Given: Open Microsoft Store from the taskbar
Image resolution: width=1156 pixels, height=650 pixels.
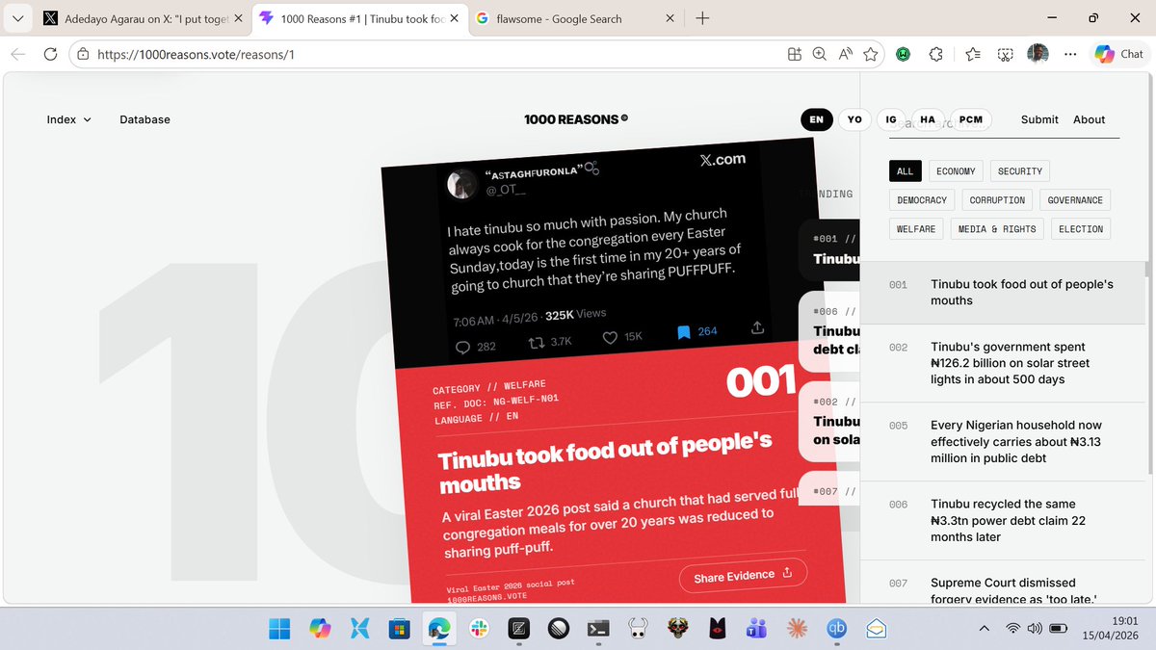Looking at the screenshot, I should point(399,629).
